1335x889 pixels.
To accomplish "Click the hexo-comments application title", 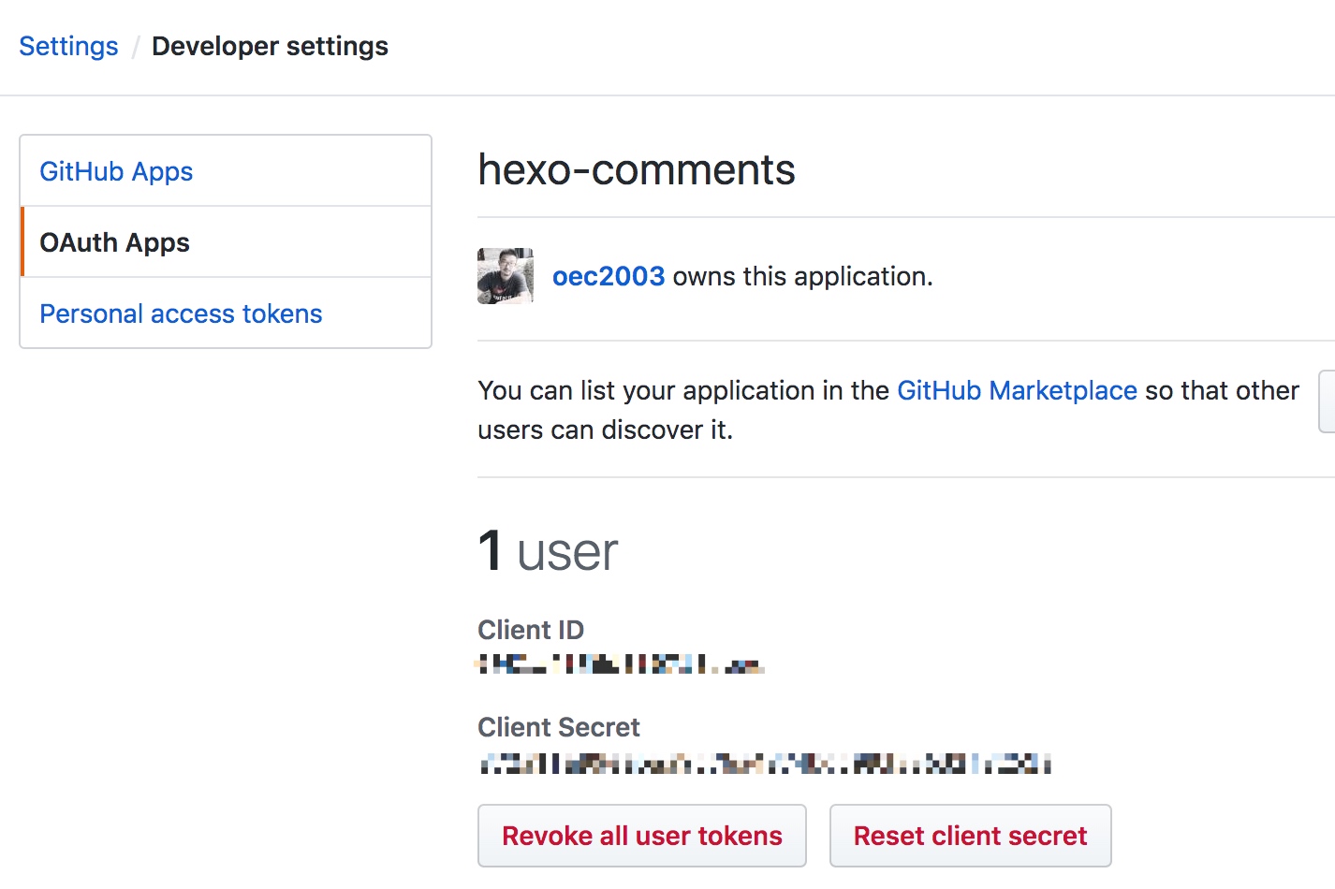I will (x=636, y=169).
